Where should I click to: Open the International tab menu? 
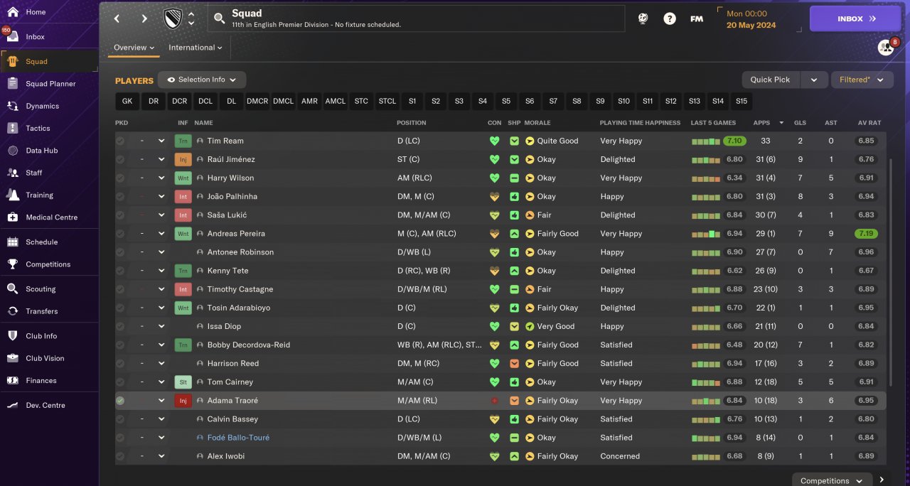[x=195, y=48]
